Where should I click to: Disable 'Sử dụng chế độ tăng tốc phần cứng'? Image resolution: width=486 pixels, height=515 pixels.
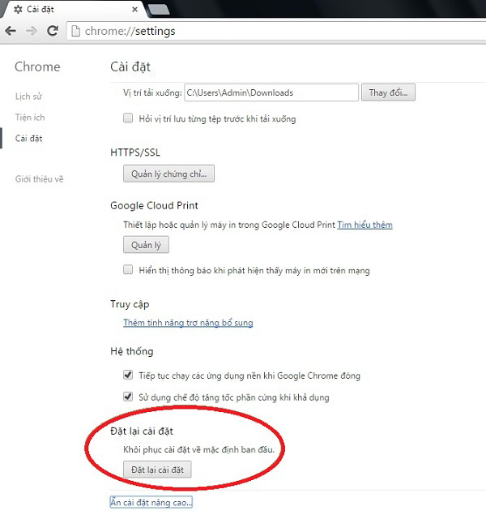click(128, 397)
